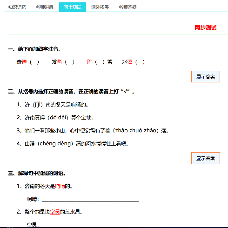Click the pinyin choices (chéng dèng) in sentence 4
The height and width of the screenshot is (228, 228).
click(x=55, y=143)
